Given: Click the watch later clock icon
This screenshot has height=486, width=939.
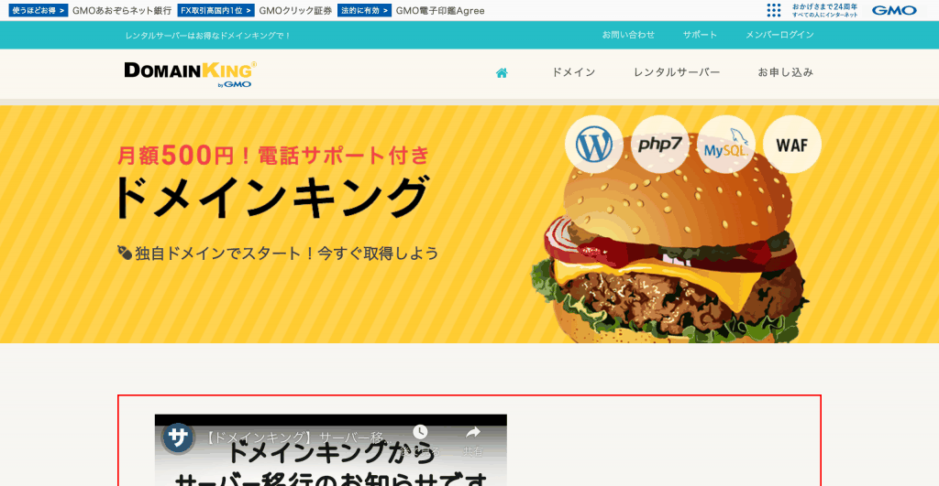Looking at the screenshot, I should click(420, 432).
